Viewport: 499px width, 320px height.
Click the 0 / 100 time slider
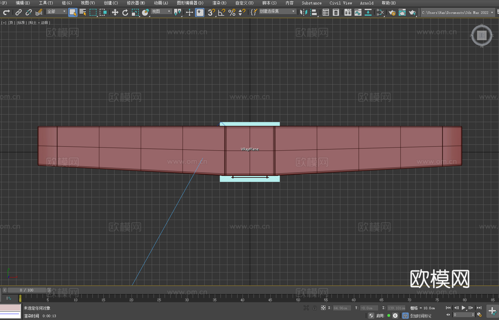coord(27,290)
